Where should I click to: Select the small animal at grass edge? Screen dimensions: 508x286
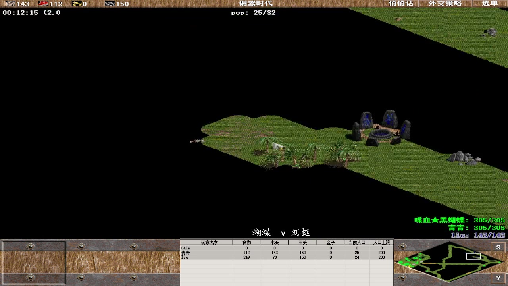tap(196, 141)
